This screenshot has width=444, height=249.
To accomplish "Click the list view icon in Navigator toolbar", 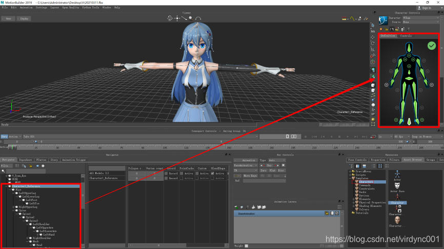I will 17,166.
